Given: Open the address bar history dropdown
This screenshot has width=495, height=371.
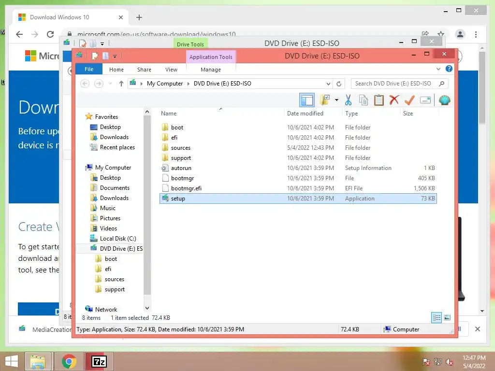Looking at the screenshot, I should 328,84.
